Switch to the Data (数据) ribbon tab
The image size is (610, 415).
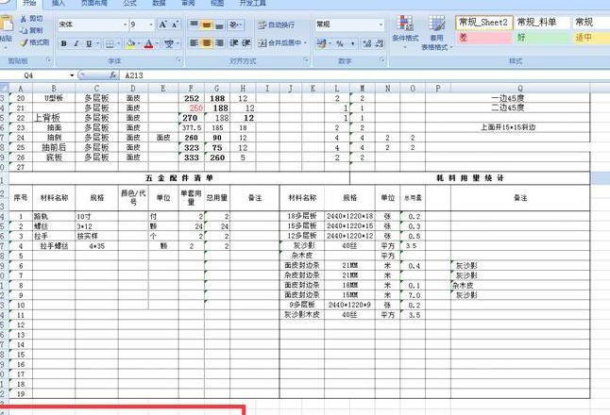[159, 3]
